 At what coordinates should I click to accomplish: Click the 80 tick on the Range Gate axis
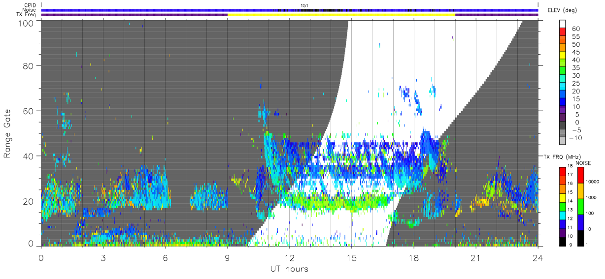[x=29, y=66]
